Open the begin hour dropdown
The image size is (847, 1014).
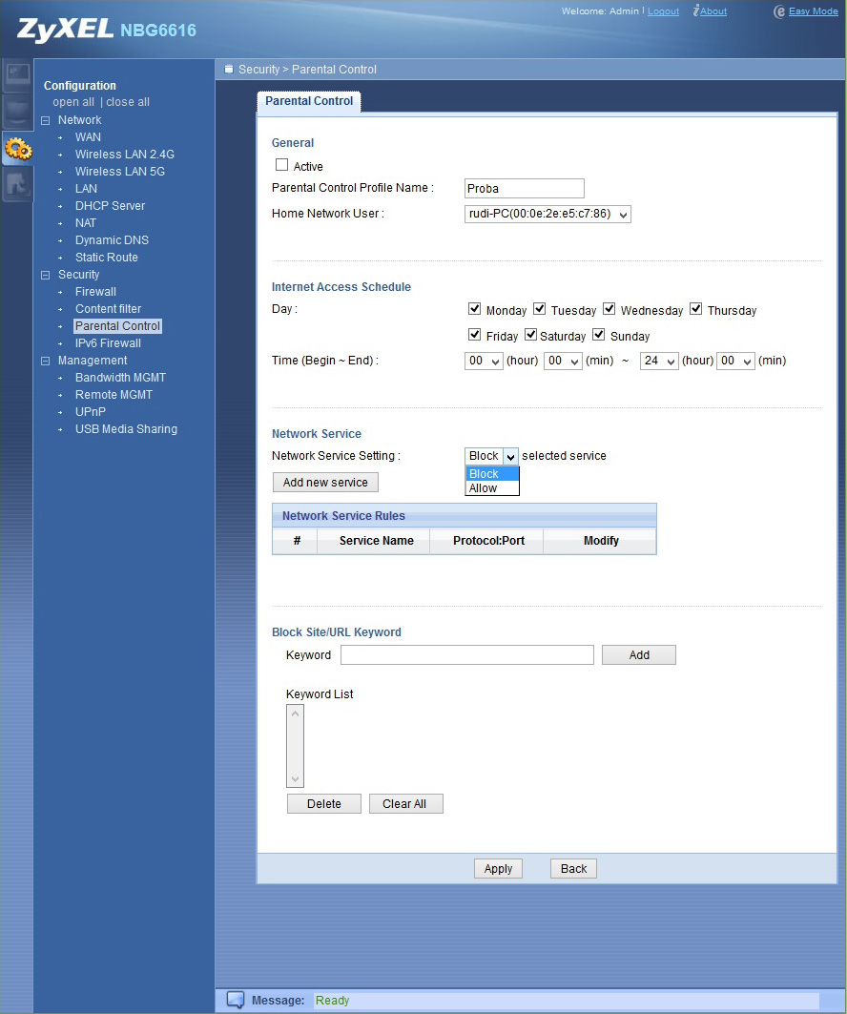[484, 361]
